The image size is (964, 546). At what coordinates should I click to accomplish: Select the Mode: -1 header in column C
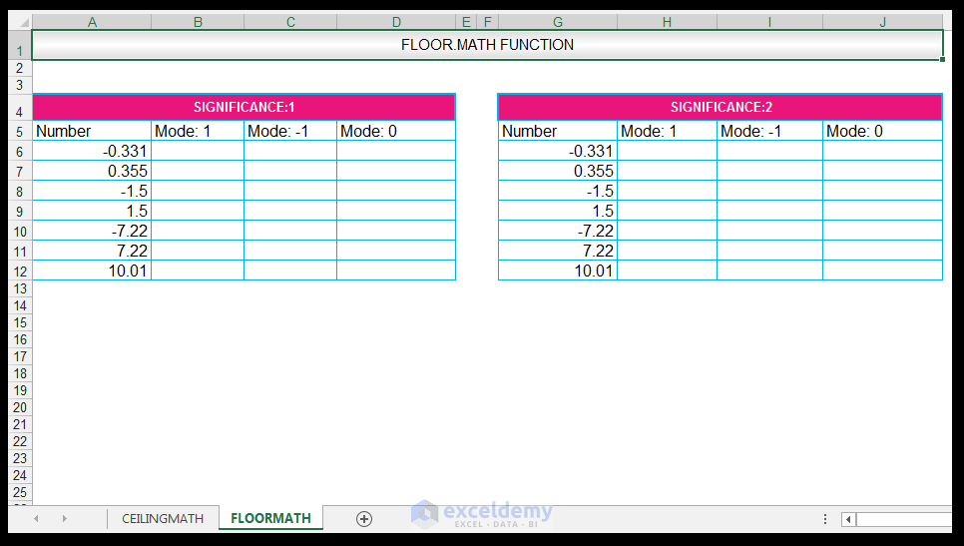point(290,131)
